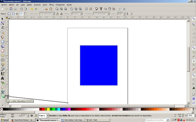196x122 pixels.
Task: Open Filtros menu
Action: tap(51, 5)
